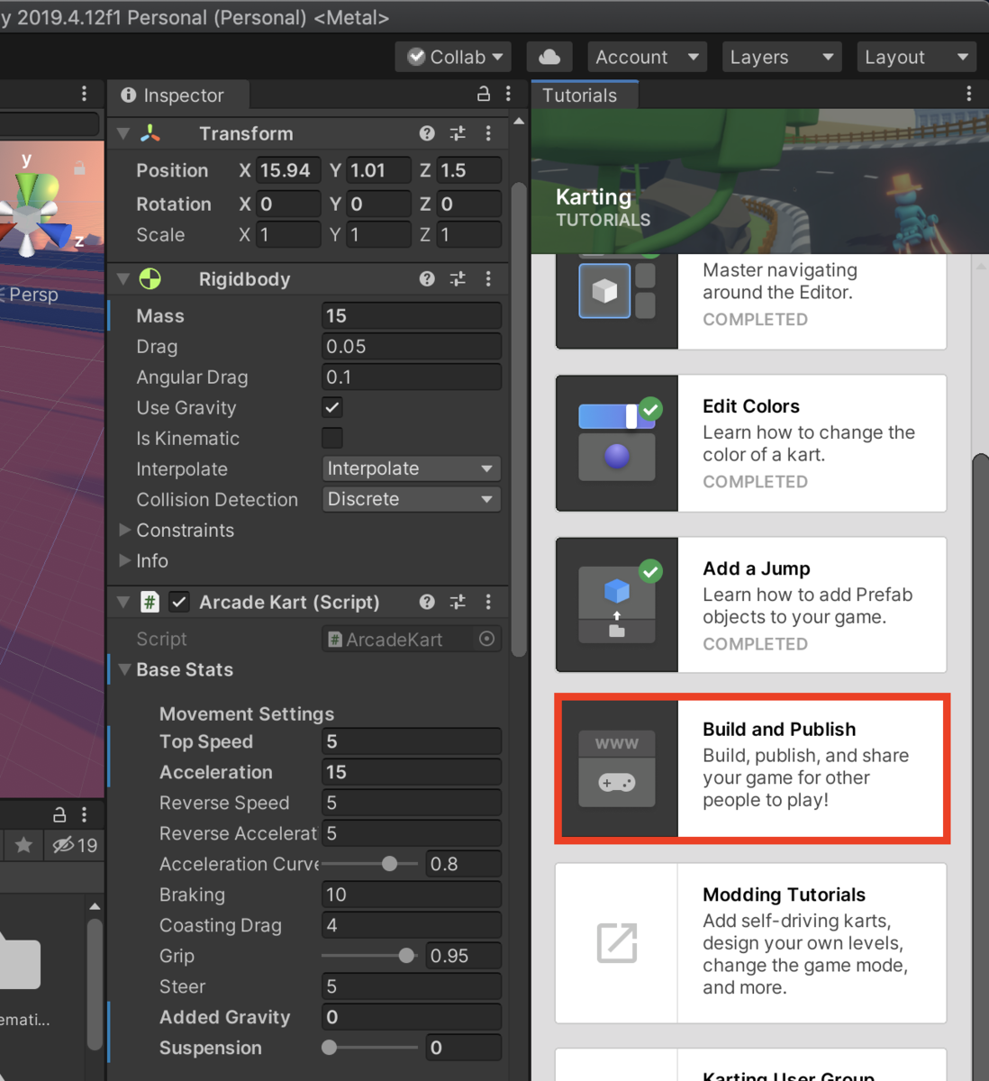Viewport: 989px width, 1081px height.
Task: Click the Inspector lock icon
Action: tap(484, 94)
